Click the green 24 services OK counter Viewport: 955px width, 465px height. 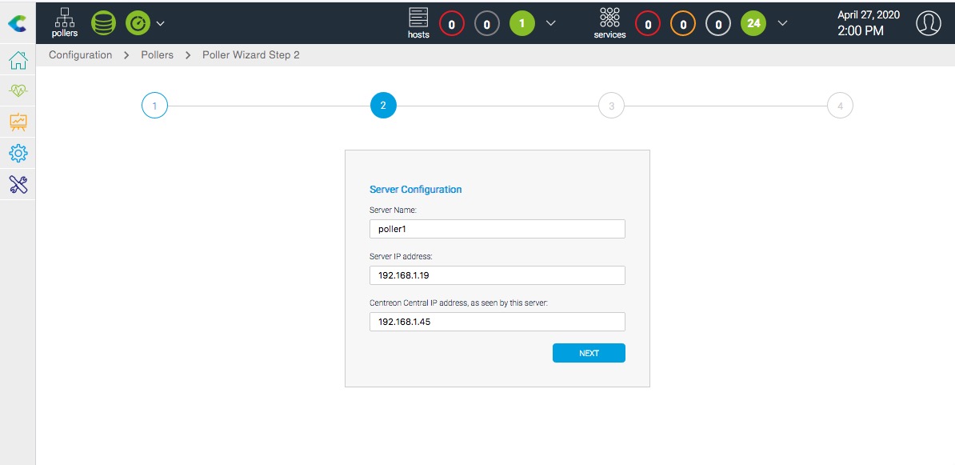[753, 23]
